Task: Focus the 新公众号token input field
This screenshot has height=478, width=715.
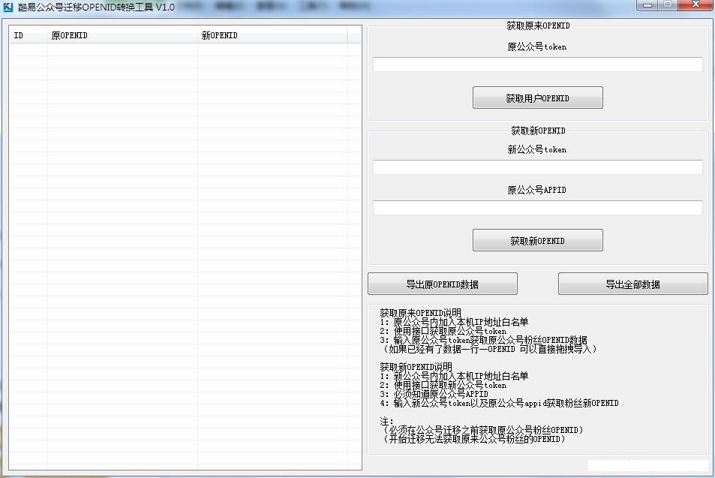Action: click(x=538, y=167)
